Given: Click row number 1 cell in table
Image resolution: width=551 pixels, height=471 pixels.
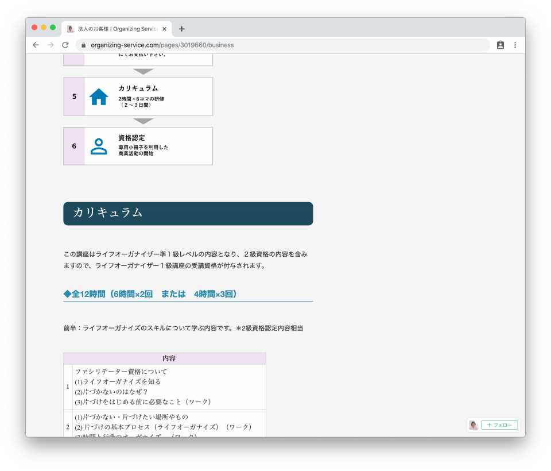Looking at the screenshot, I should point(68,387).
